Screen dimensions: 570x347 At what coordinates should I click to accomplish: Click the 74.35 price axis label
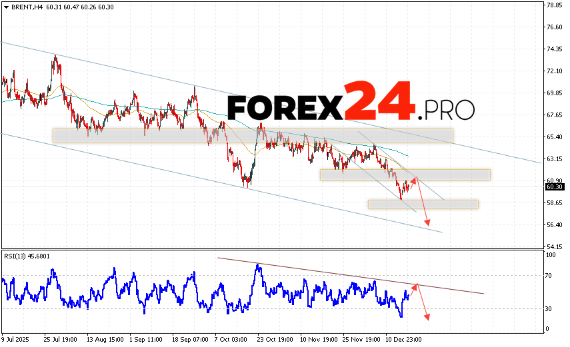point(555,49)
